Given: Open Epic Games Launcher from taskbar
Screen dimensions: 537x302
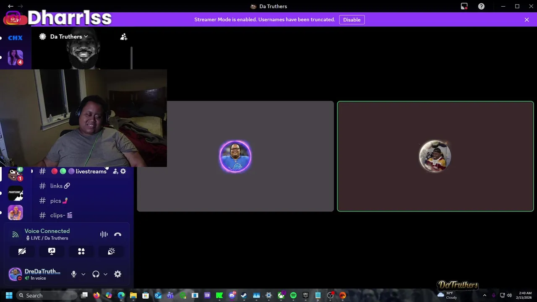Looking at the screenshot, I should coord(305,295).
